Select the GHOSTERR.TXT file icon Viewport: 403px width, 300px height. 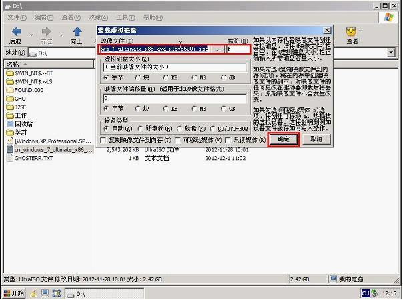pos(10,158)
